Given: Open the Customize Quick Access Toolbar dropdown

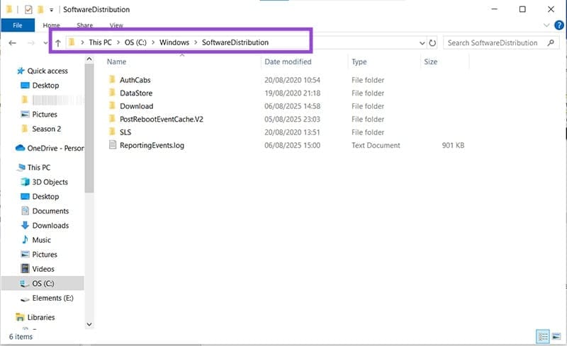Looking at the screenshot, I should coord(52,10).
